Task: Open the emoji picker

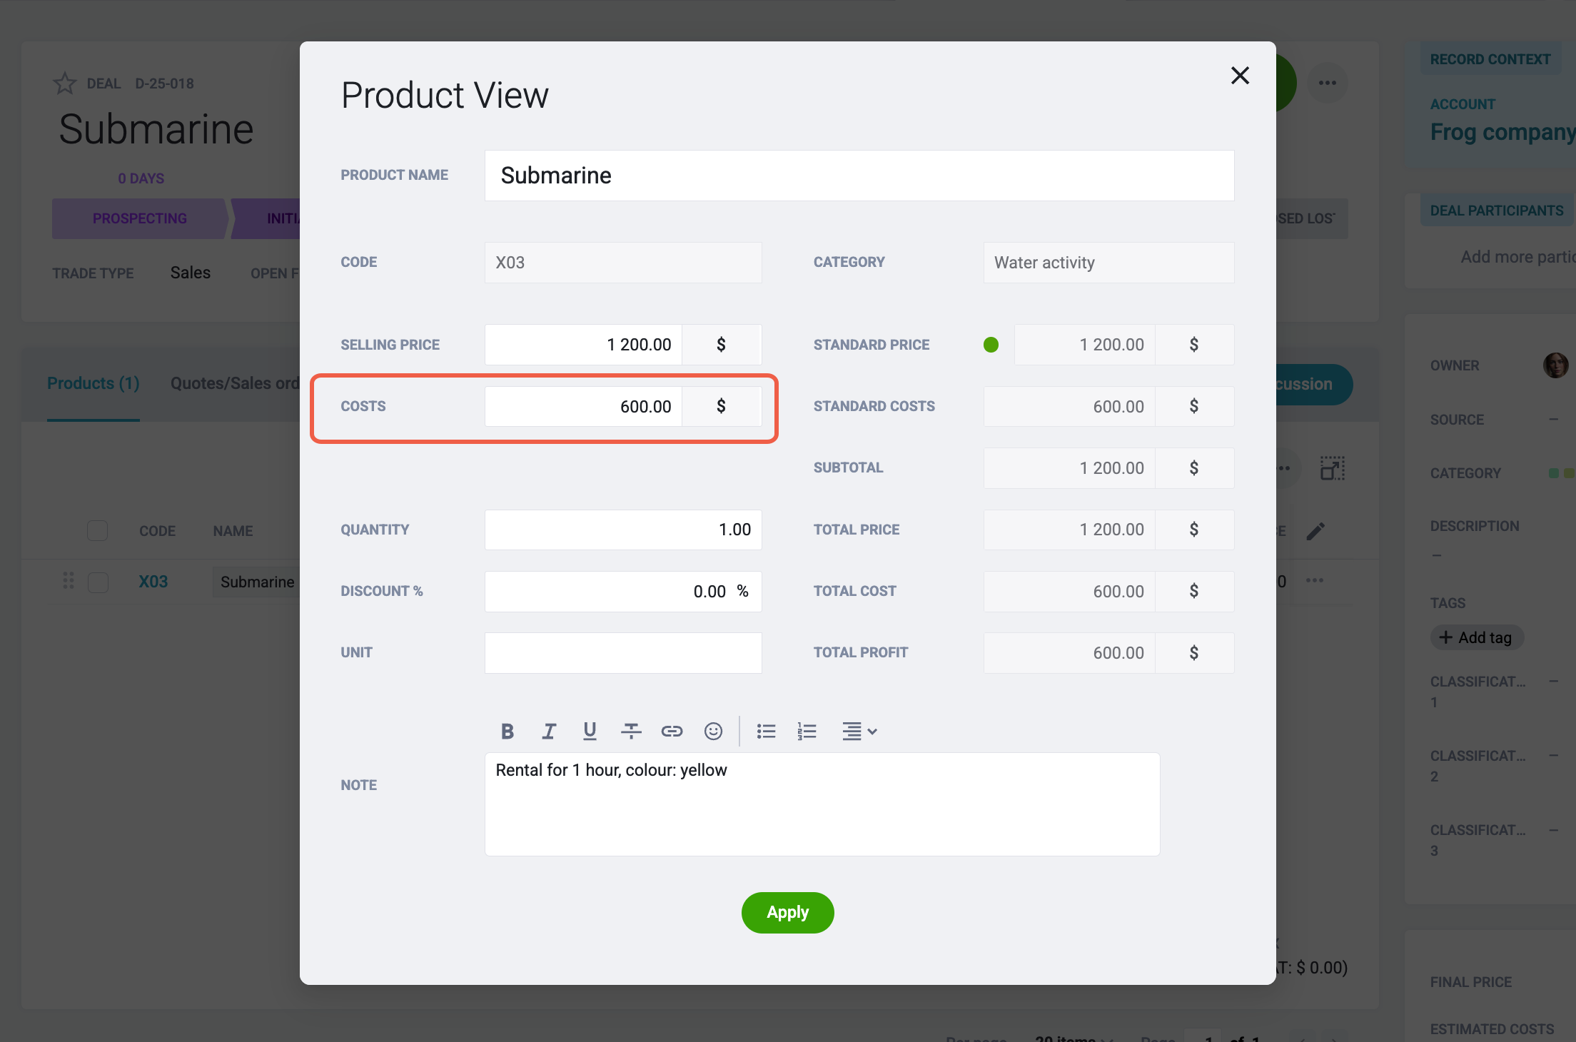Action: pyautogui.click(x=713, y=731)
